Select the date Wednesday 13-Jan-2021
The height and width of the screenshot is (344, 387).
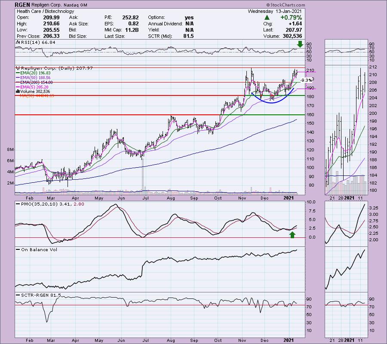(x=275, y=11)
